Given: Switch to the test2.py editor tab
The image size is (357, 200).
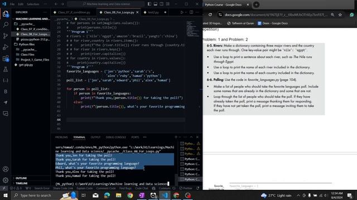Looking at the screenshot, I should point(153,12).
